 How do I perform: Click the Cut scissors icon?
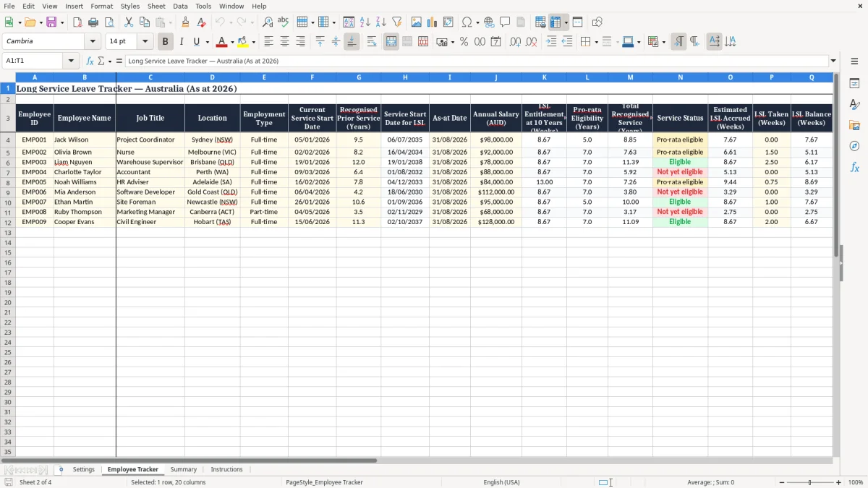tap(129, 22)
